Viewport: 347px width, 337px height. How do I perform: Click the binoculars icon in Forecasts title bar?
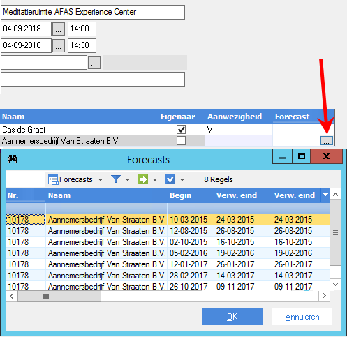tap(13, 159)
